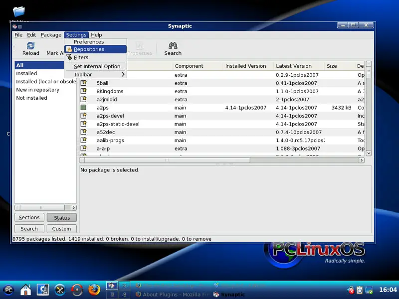Select Installed (local or obsolete) filter
399x299 pixels.
[x=46, y=81]
